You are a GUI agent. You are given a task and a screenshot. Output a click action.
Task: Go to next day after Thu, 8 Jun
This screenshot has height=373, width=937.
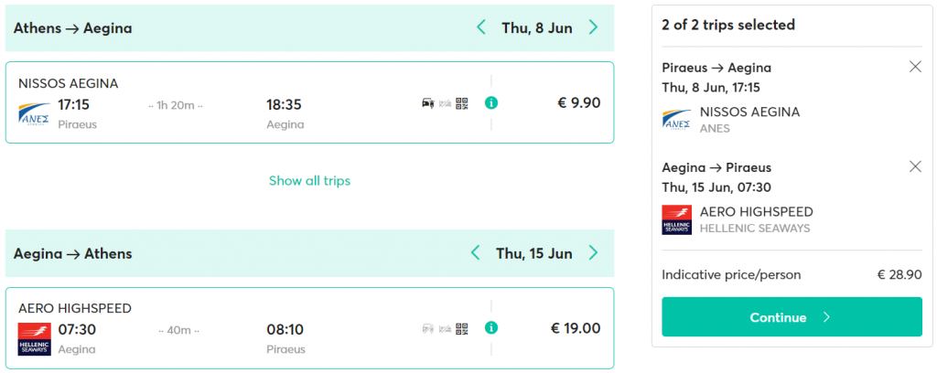tap(593, 27)
